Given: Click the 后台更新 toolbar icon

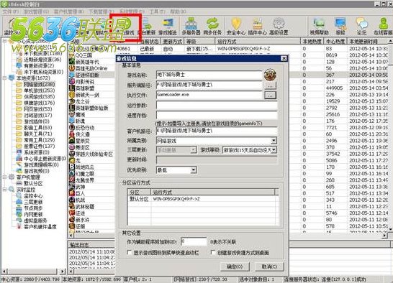Looking at the screenshot, I should coord(147,27).
